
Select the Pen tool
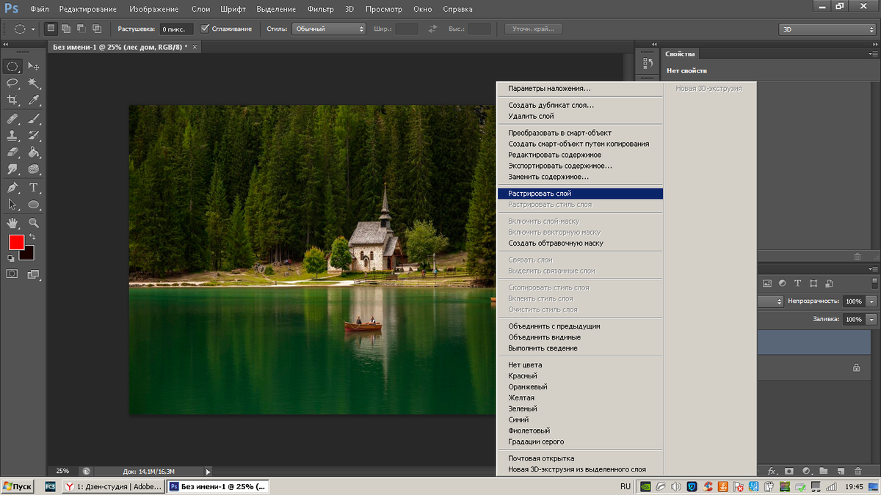[12, 188]
